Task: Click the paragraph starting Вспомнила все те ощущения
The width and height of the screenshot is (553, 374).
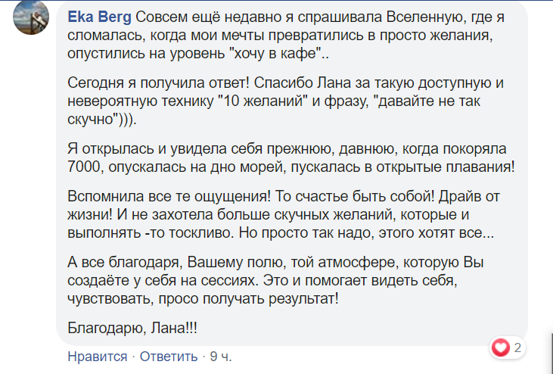Action: click(x=284, y=214)
